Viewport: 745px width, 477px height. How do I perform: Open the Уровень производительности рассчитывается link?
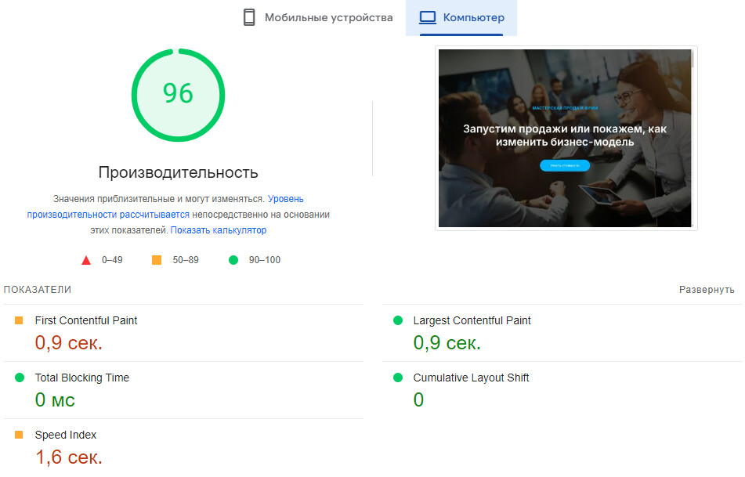click(x=165, y=207)
